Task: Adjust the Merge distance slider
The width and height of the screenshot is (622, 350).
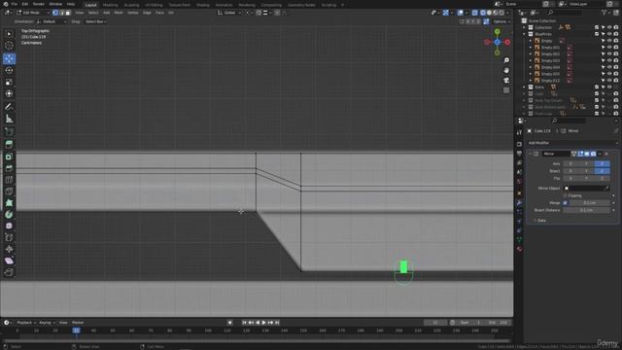Action: [x=590, y=203]
